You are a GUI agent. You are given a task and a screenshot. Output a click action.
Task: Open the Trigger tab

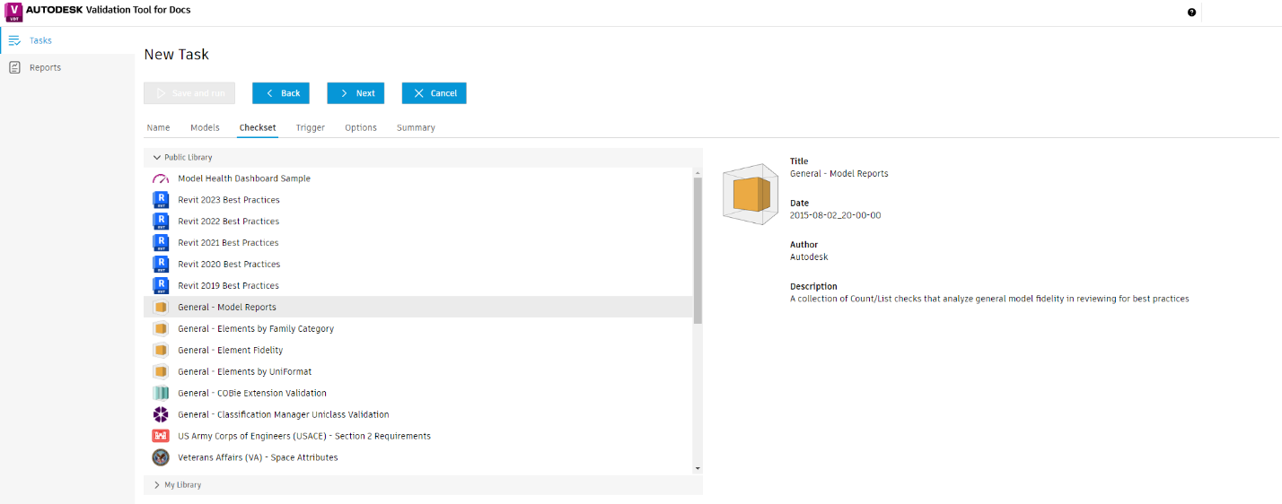tap(311, 127)
